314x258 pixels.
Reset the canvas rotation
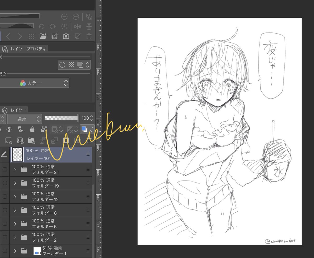[x=64, y=26]
